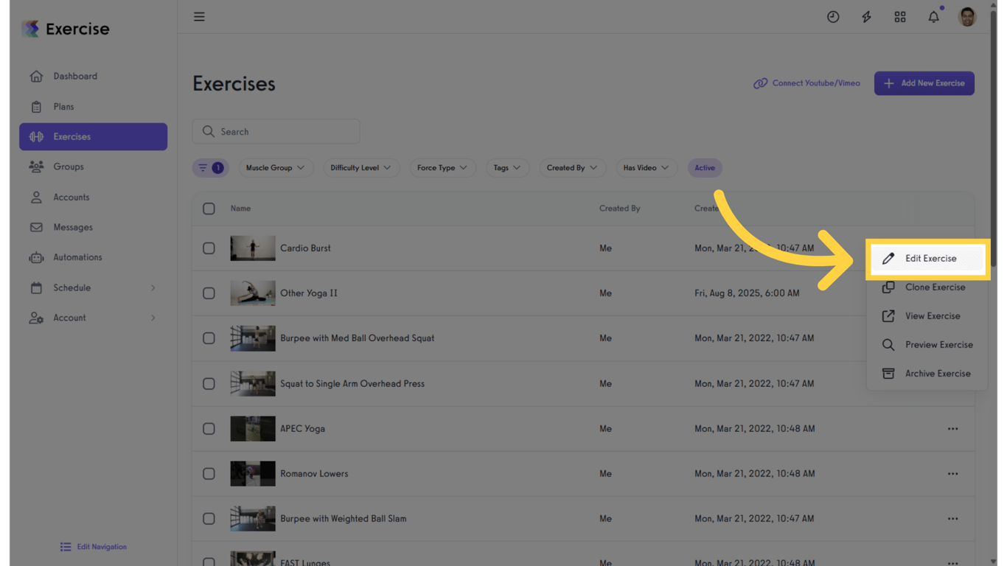Open the user profile avatar
Image resolution: width=1007 pixels, height=566 pixels.
[967, 16]
